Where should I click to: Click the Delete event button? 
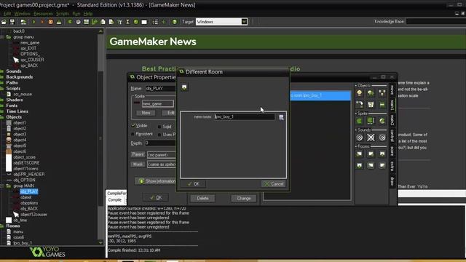click(x=202, y=198)
